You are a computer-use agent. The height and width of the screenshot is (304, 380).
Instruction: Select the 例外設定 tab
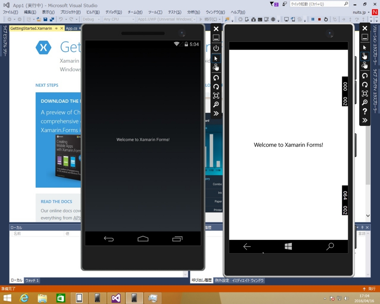222,281
